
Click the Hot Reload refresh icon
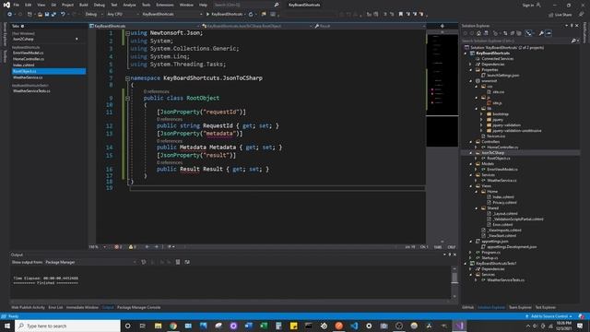point(251,15)
